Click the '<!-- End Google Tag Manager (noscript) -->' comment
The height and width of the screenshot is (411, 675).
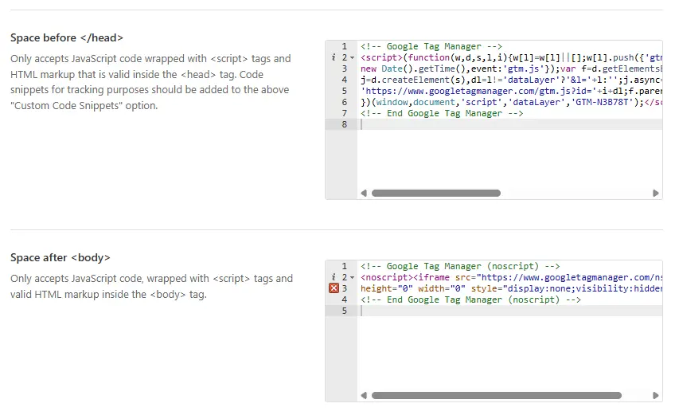click(470, 299)
